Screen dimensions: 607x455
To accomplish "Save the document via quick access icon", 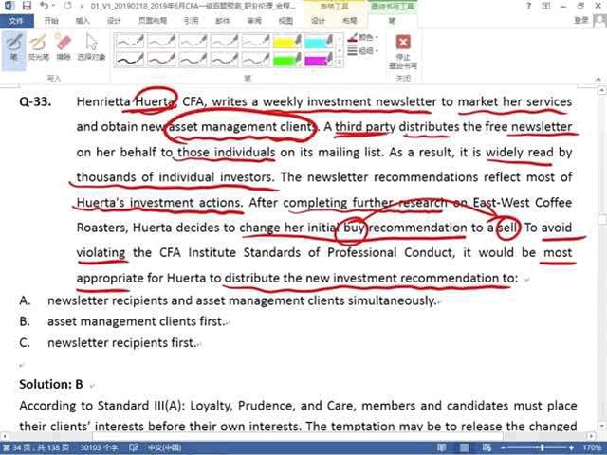I will pos(27,6).
